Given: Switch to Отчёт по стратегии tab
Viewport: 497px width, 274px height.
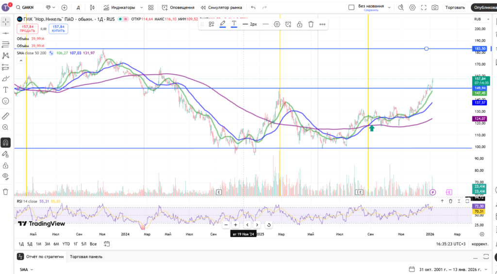Looking at the screenshot, I should point(41,257).
